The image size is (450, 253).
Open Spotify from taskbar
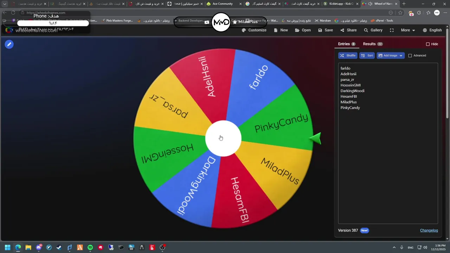tap(90, 247)
